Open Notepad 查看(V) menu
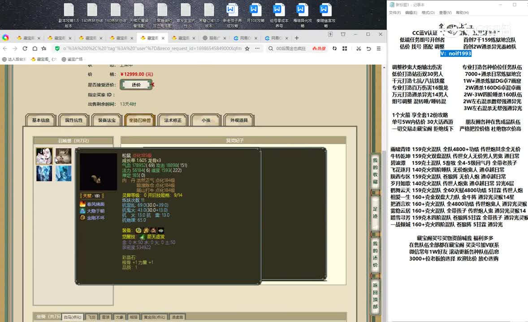 click(445, 13)
